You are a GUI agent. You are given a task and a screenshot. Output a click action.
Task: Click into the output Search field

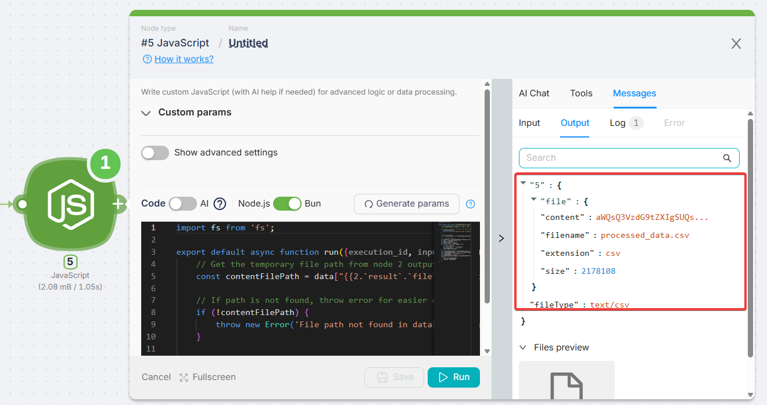(622, 158)
